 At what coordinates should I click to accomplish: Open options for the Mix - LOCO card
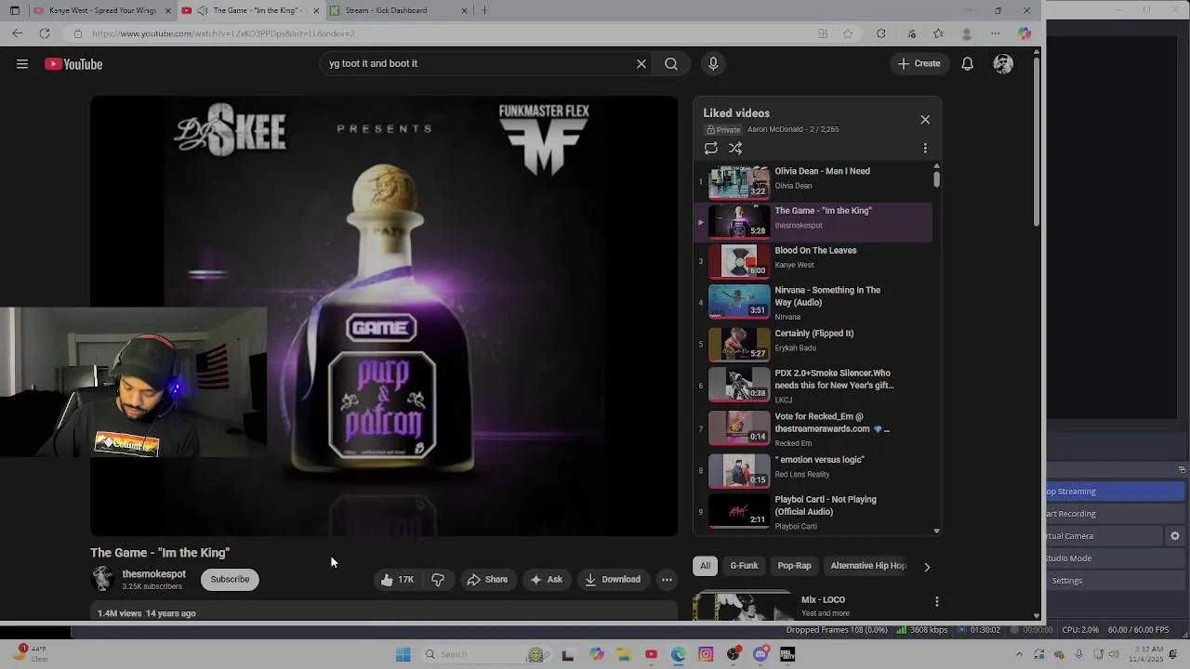[x=936, y=602]
